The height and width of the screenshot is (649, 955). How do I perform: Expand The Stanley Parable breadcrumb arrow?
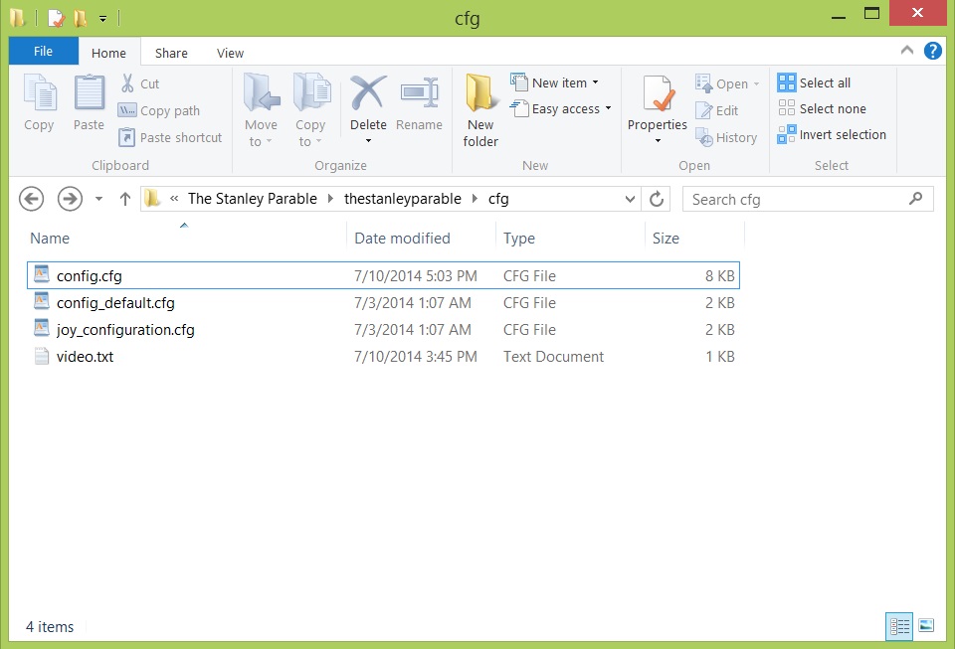[330, 199]
